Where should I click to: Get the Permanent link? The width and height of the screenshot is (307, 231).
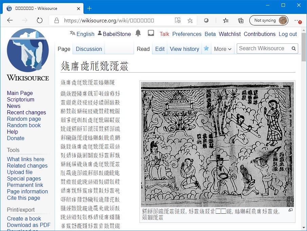coord(25,185)
